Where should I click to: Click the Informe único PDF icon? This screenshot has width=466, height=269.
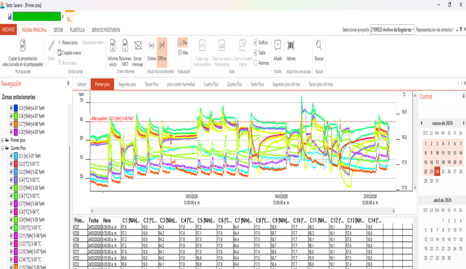pos(113,46)
